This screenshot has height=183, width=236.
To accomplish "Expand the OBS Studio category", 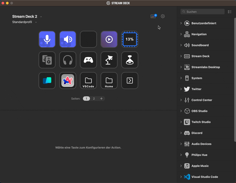I will pyautogui.click(x=181, y=111).
